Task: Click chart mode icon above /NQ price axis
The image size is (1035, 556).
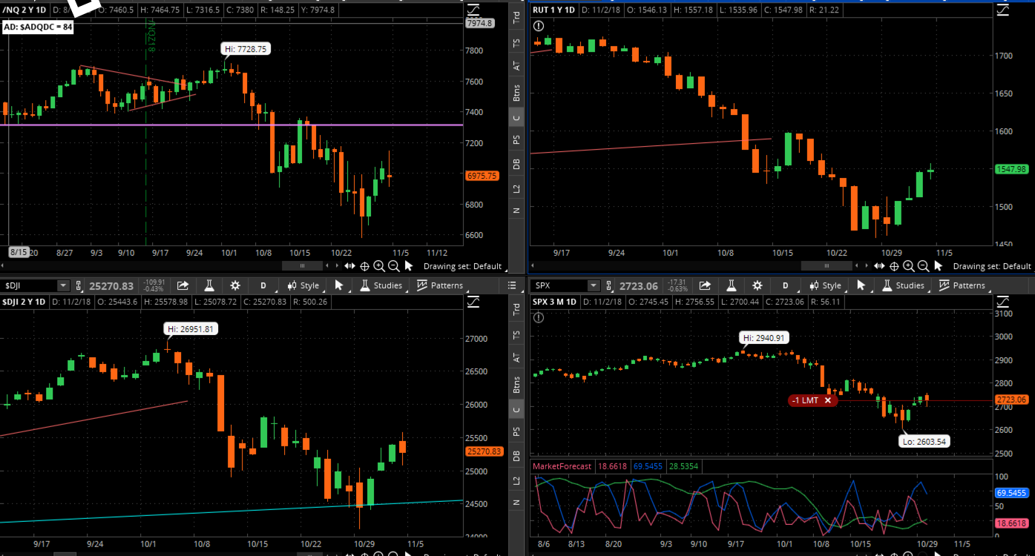Action: (x=473, y=10)
